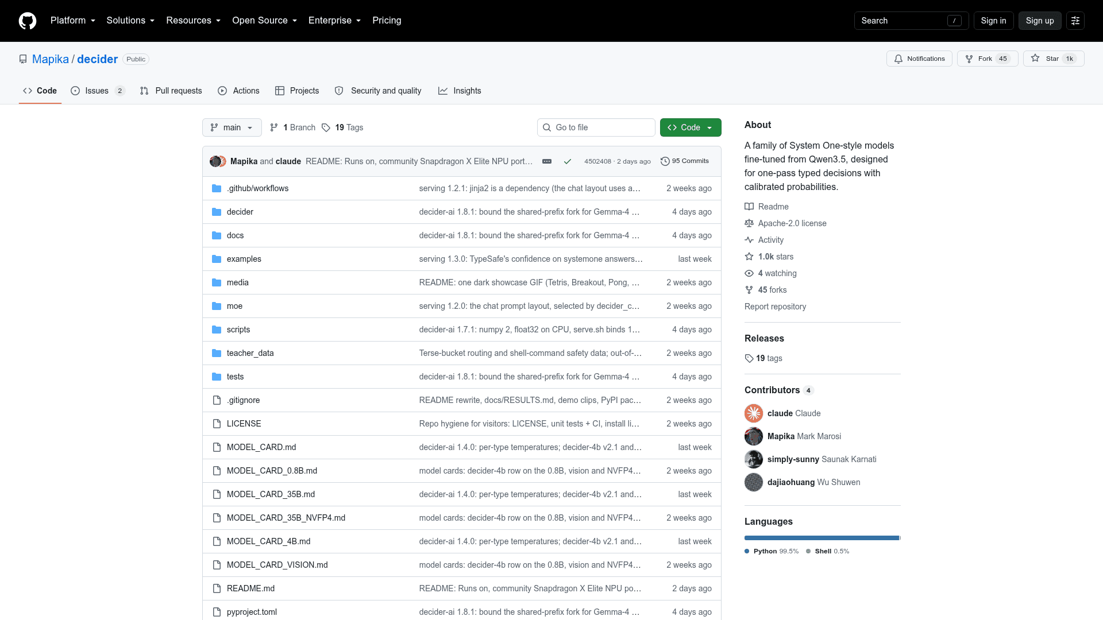Open the appearance settings icon beside Sign up

click(1075, 21)
